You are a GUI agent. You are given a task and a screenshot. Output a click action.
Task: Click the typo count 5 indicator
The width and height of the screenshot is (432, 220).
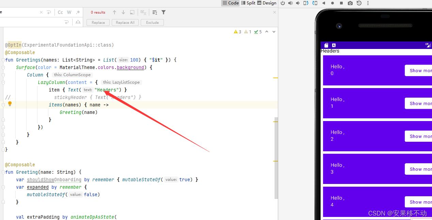(x=258, y=32)
